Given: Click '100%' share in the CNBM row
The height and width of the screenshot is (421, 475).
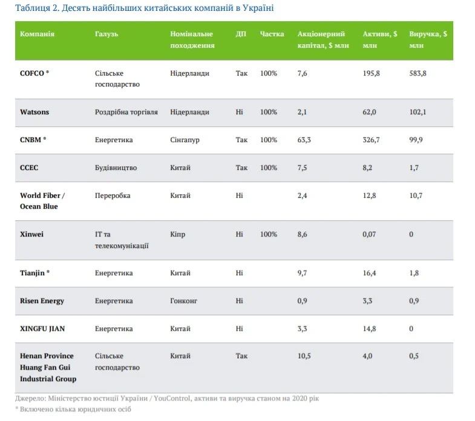Looking at the screenshot, I should tap(269, 140).
